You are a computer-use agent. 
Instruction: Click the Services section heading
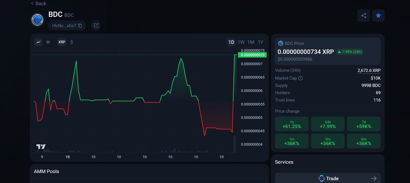(x=284, y=162)
